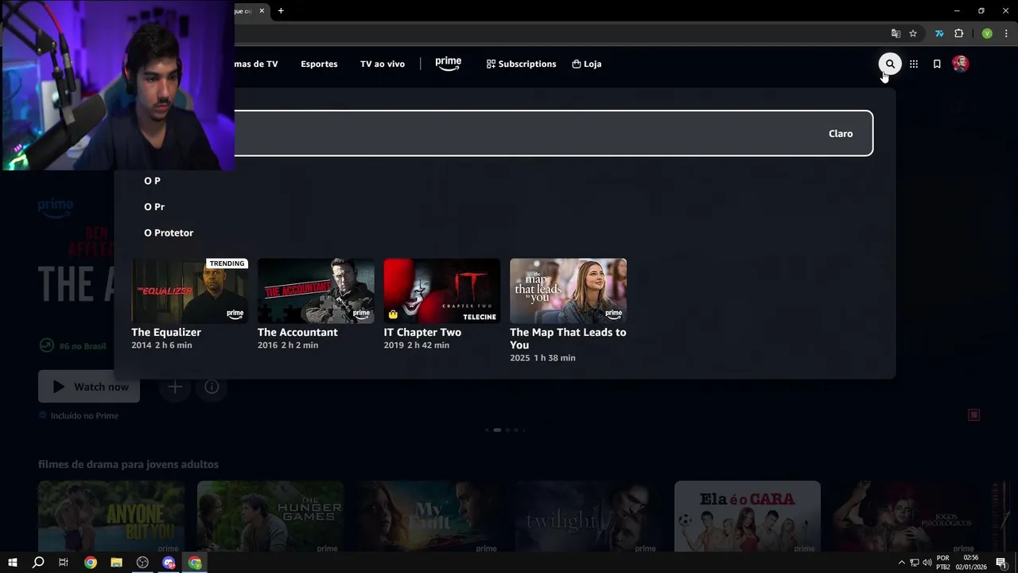The image size is (1018, 573).
Task: Show hidden system tray icons
Action: (x=901, y=563)
